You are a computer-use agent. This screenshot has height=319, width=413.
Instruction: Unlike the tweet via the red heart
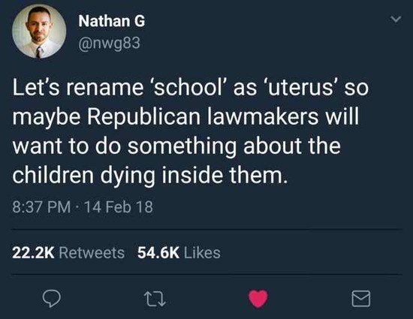(x=258, y=299)
